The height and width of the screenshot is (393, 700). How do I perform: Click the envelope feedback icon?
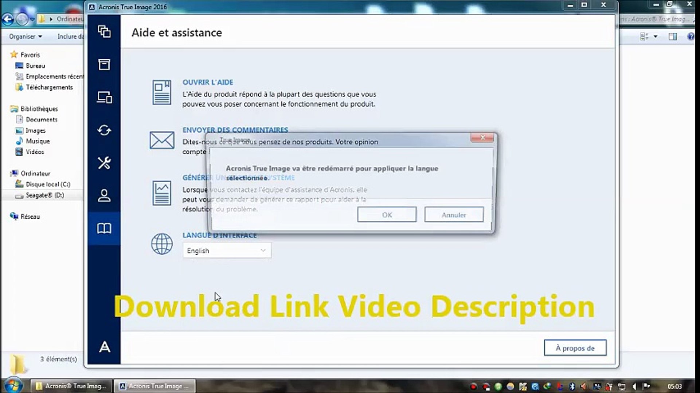pyautogui.click(x=162, y=140)
